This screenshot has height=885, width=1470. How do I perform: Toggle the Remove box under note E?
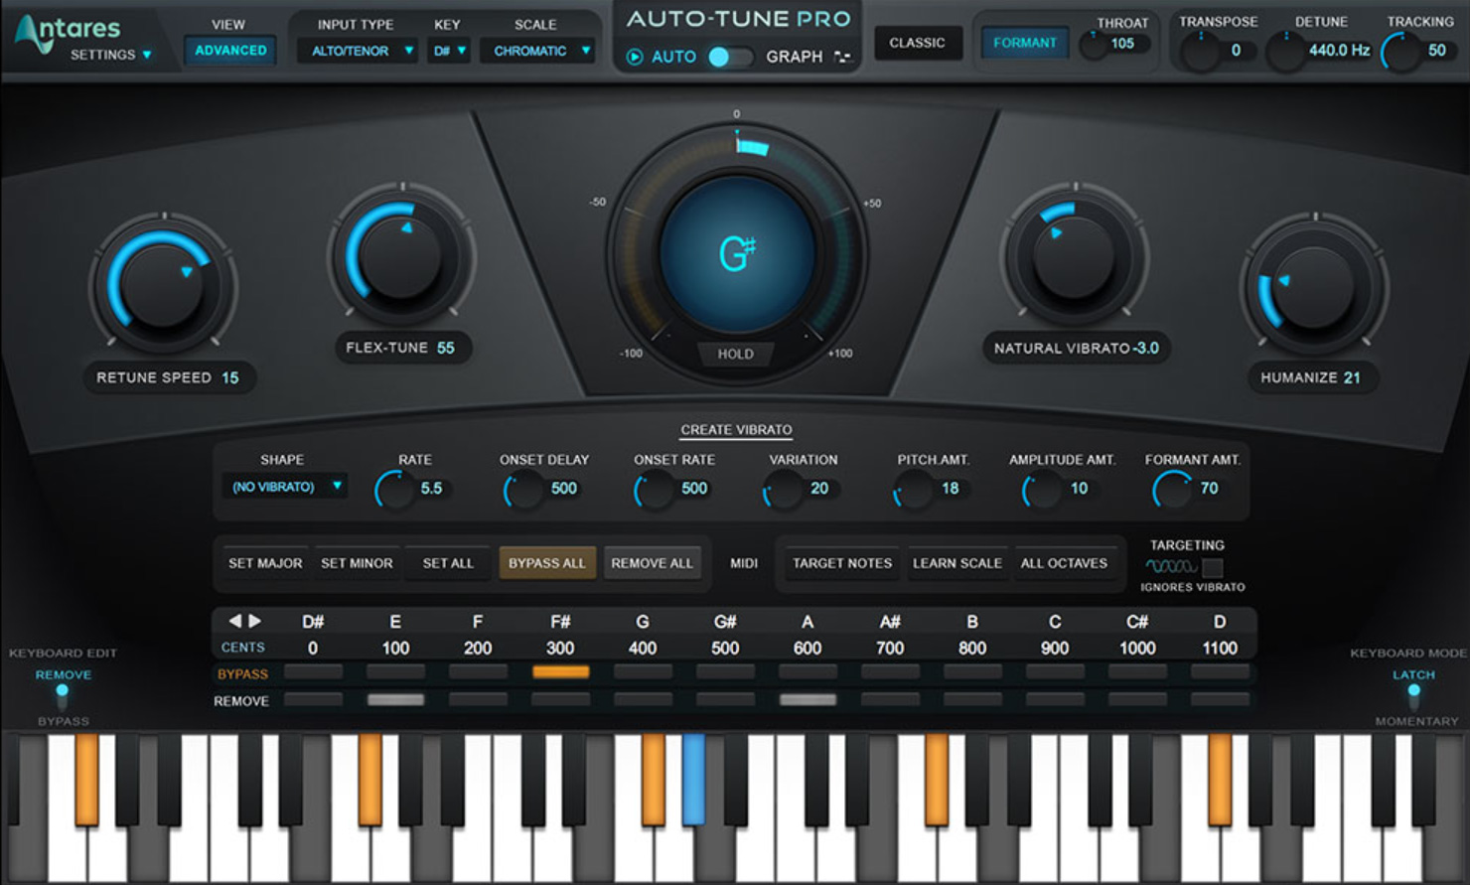tap(395, 700)
